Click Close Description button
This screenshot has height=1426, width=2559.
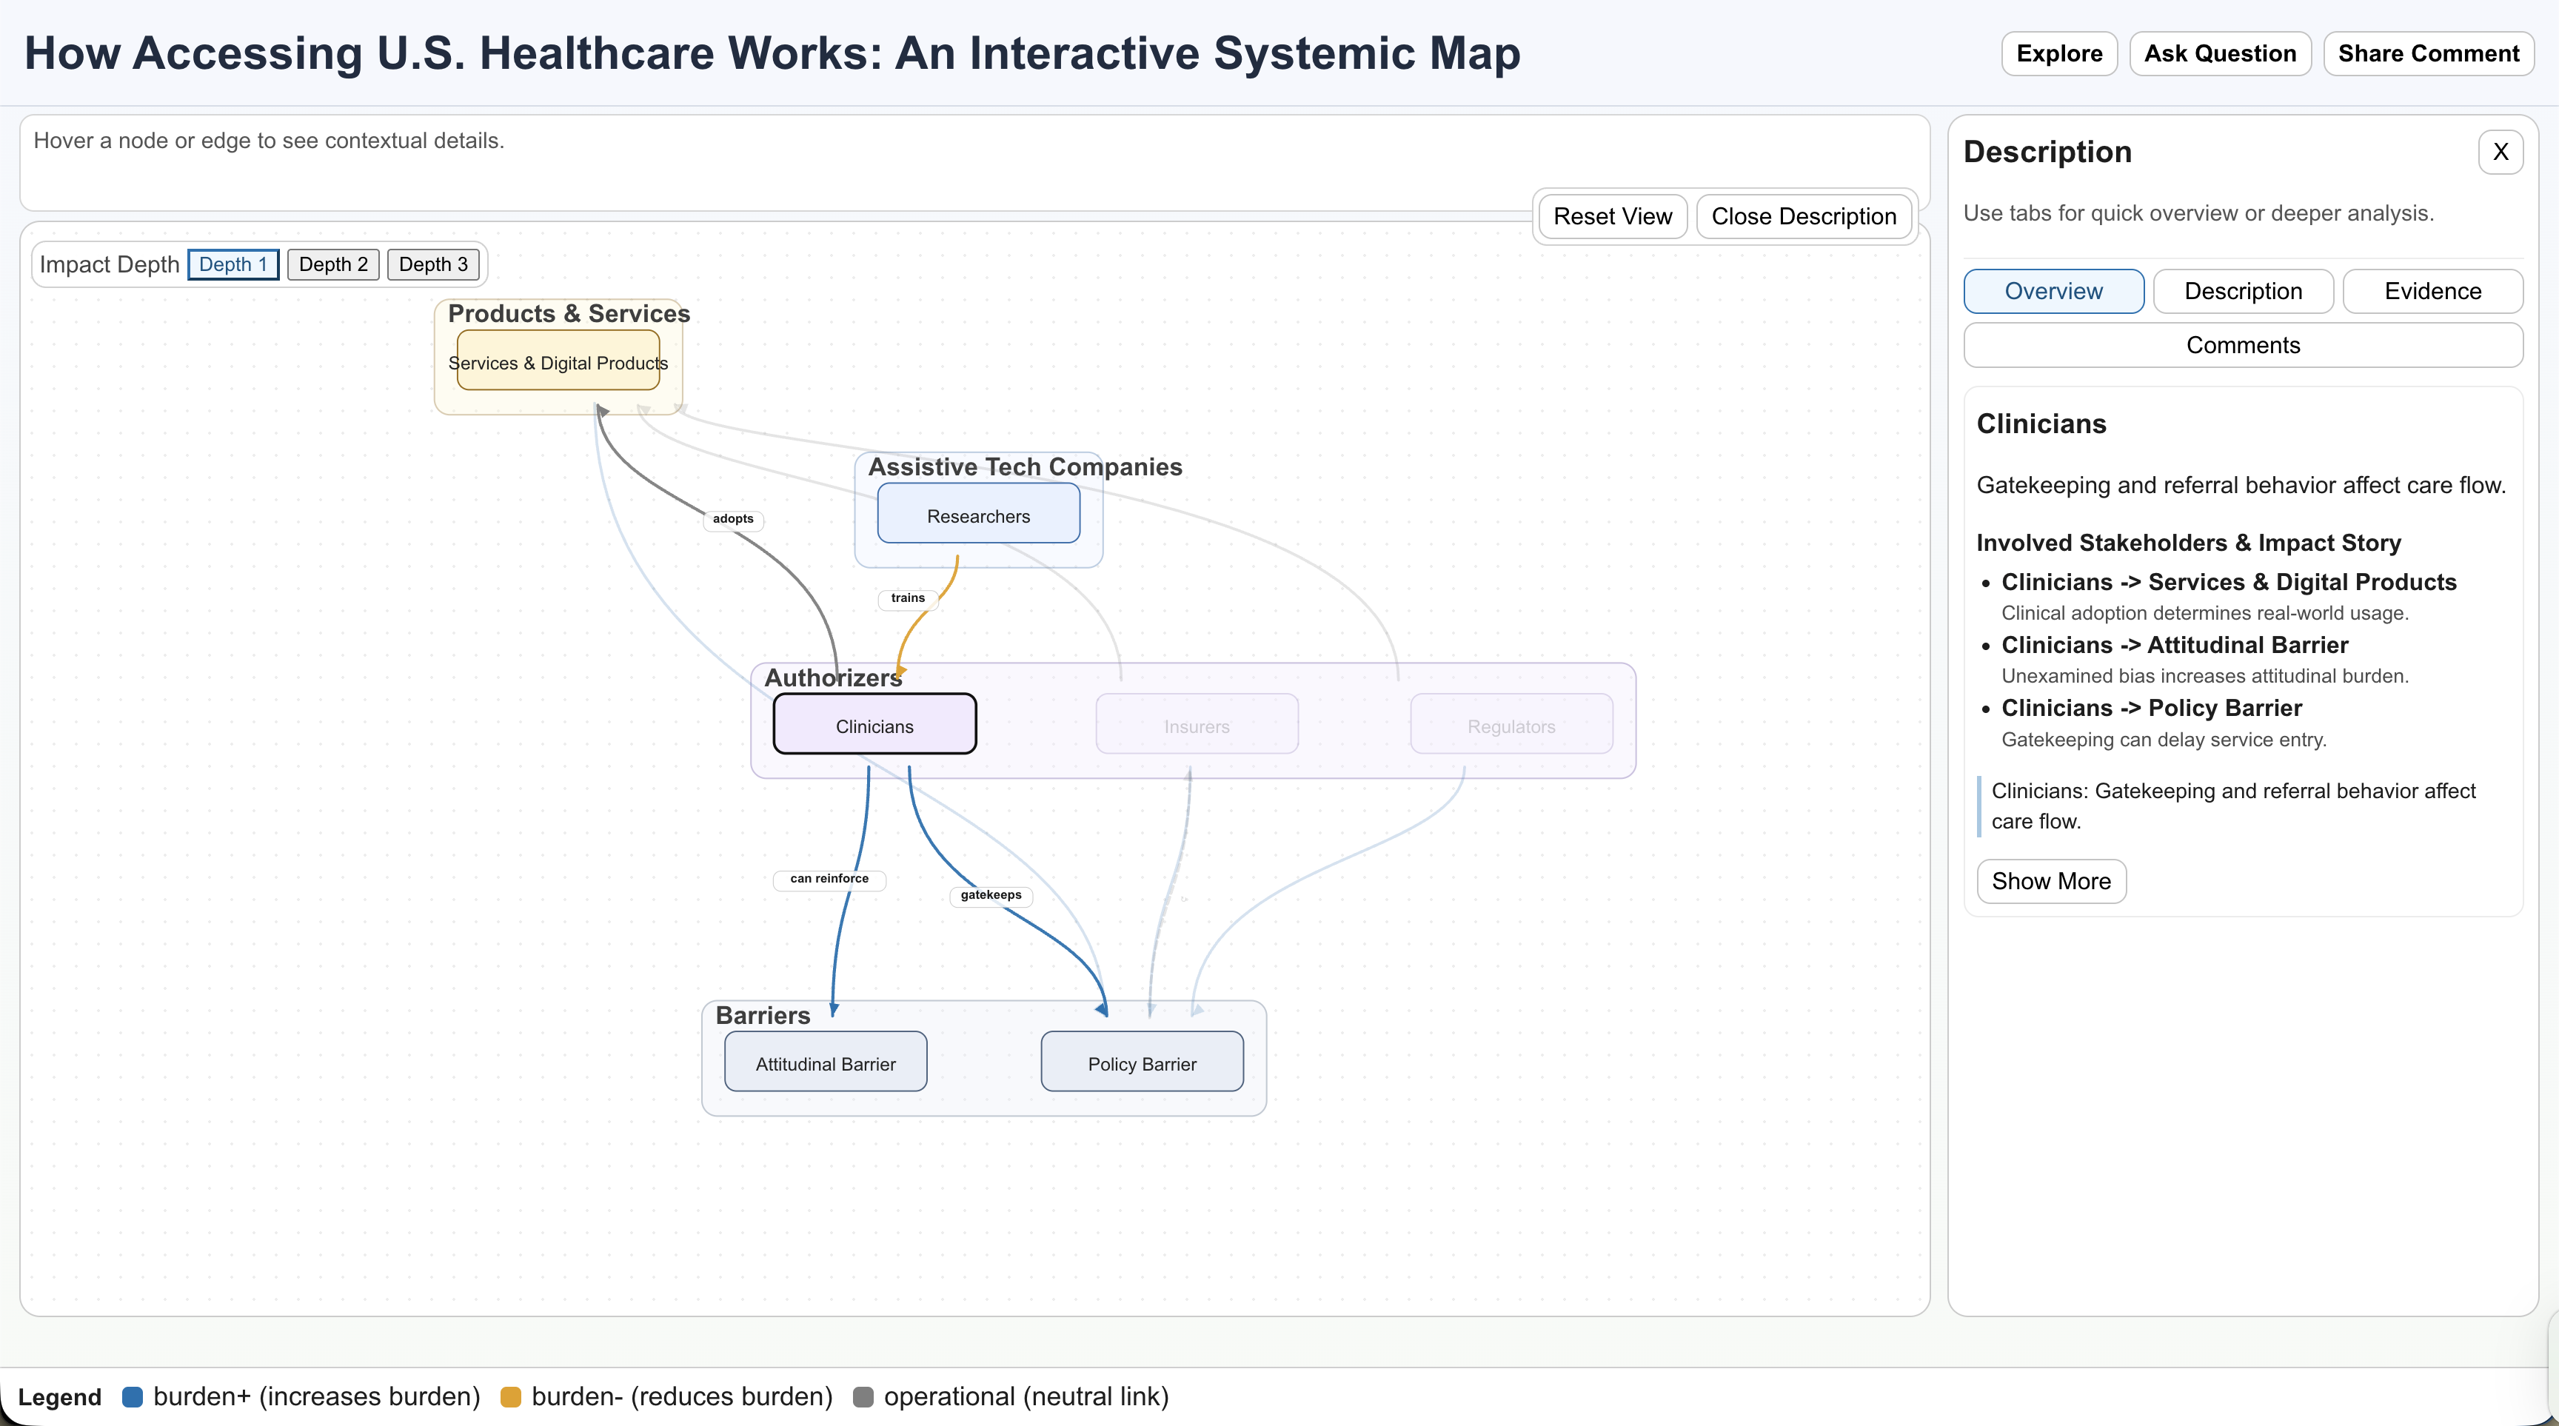pyautogui.click(x=1804, y=216)
